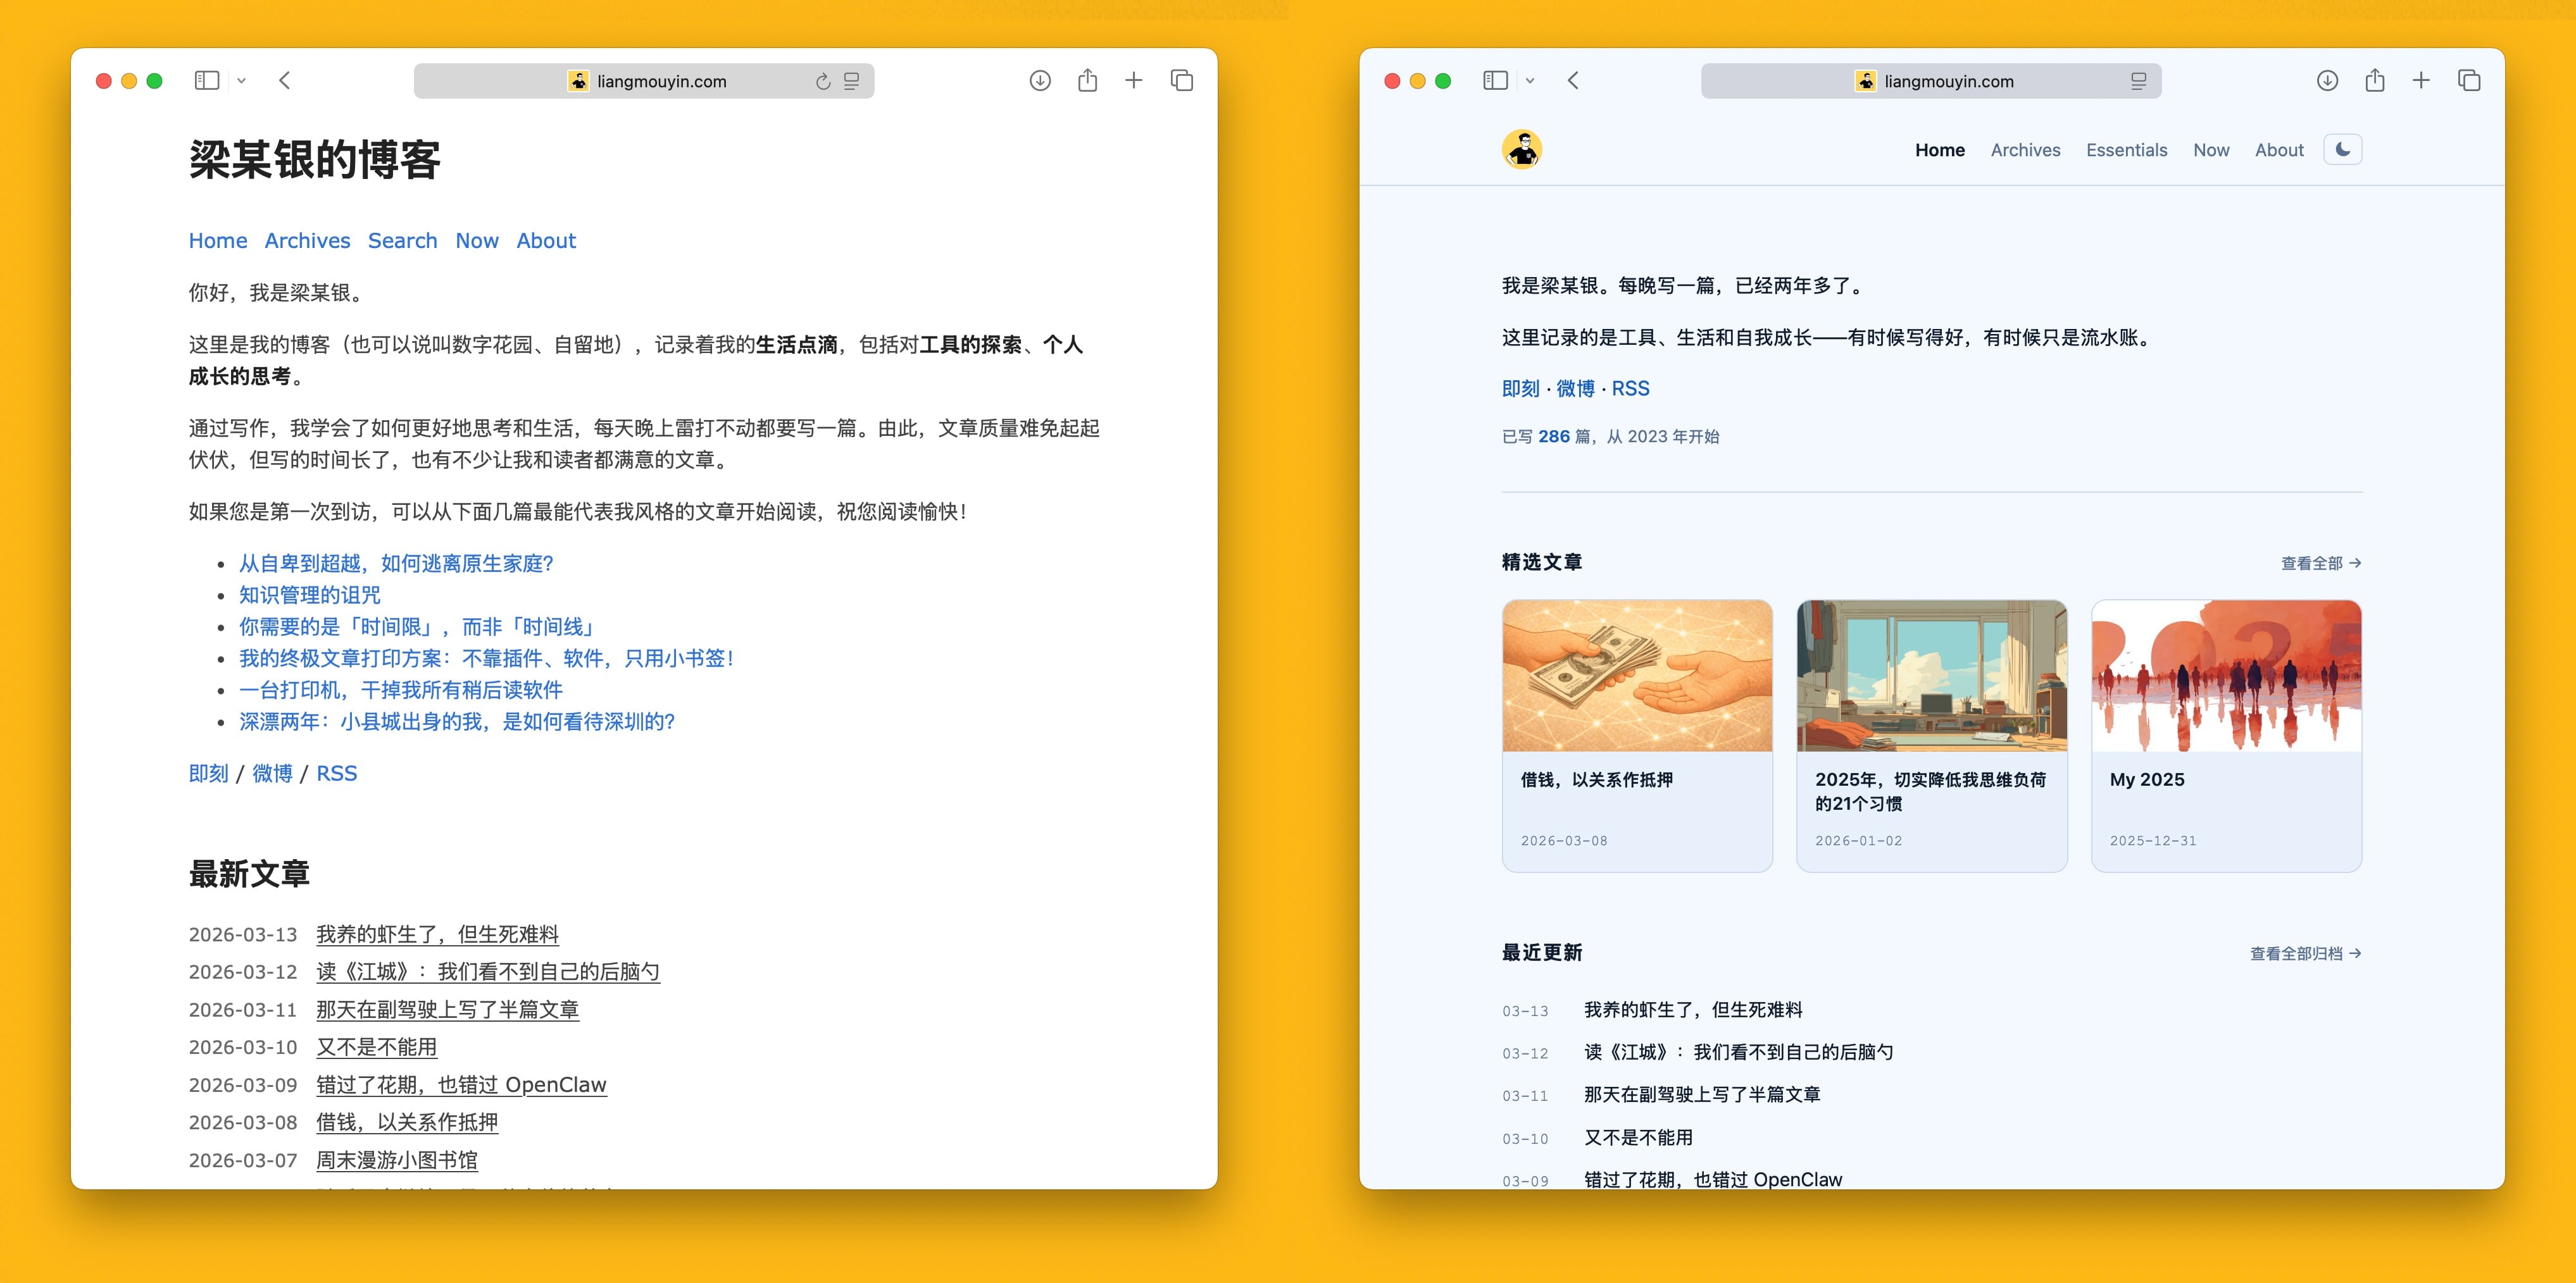Open 微博 link in left window
The image size is (2576, 1283).
tap(272, 773)
